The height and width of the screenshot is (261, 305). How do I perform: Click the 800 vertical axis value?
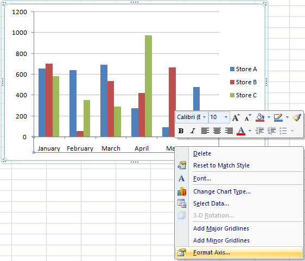21,54
